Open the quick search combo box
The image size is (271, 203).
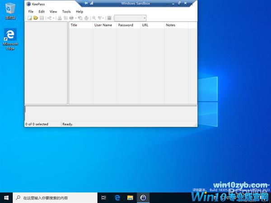click(131, 18)
